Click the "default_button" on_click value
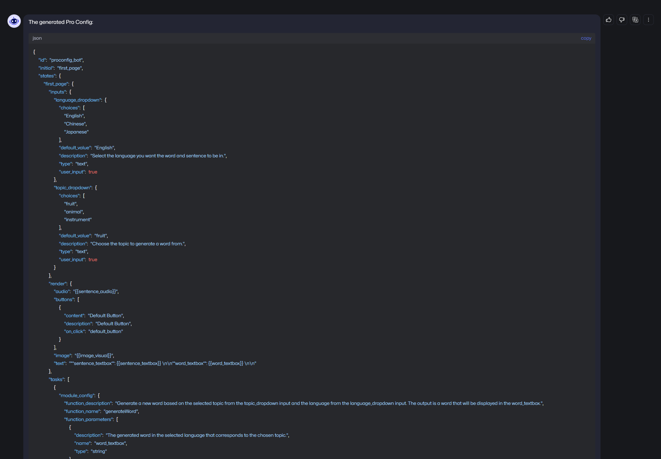This screenshot has height=459, width=661. tap(106, 332)
